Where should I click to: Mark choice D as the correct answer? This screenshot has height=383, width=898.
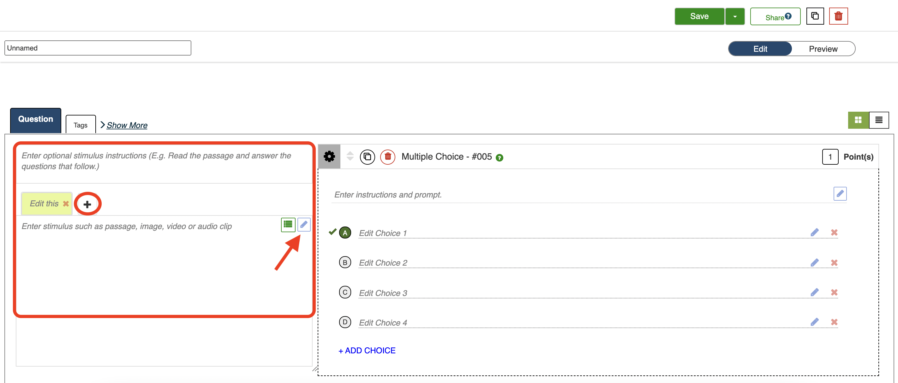pyautogui.click(x=345, y=322)
